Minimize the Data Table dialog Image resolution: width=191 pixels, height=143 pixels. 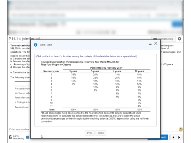(x=150, y=44)
